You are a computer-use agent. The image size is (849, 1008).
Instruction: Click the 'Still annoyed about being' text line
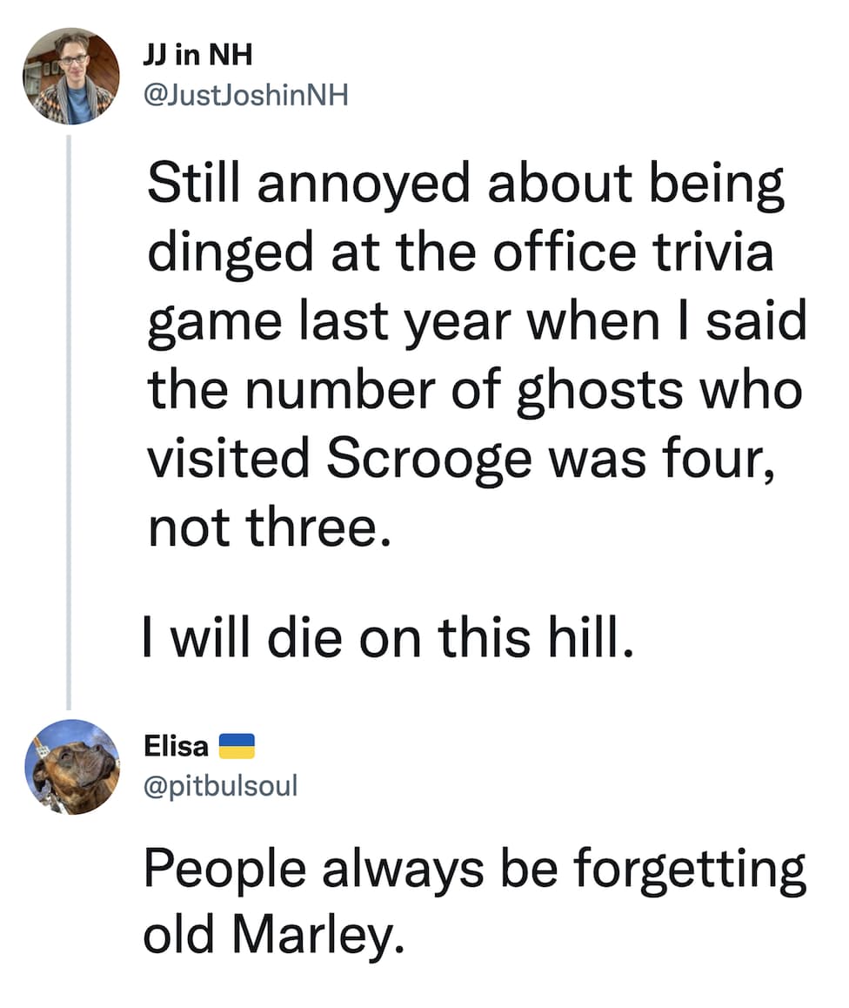click(x=465, y=186)
